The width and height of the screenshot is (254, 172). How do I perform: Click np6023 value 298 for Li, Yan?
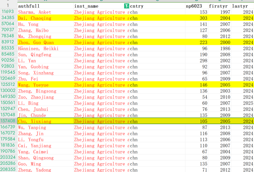[x=203, y=61]
